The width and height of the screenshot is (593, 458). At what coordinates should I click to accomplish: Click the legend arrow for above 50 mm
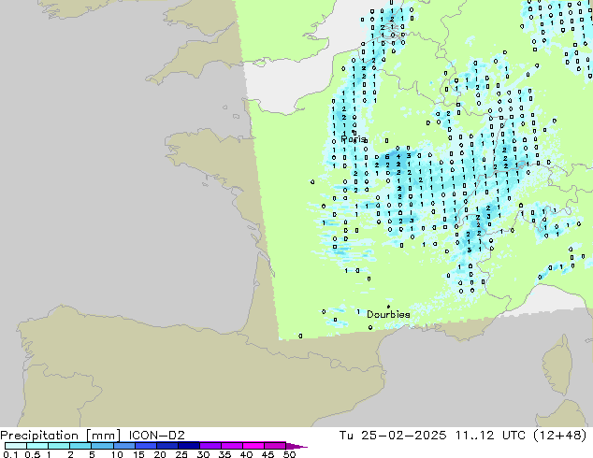pos(296,446)
